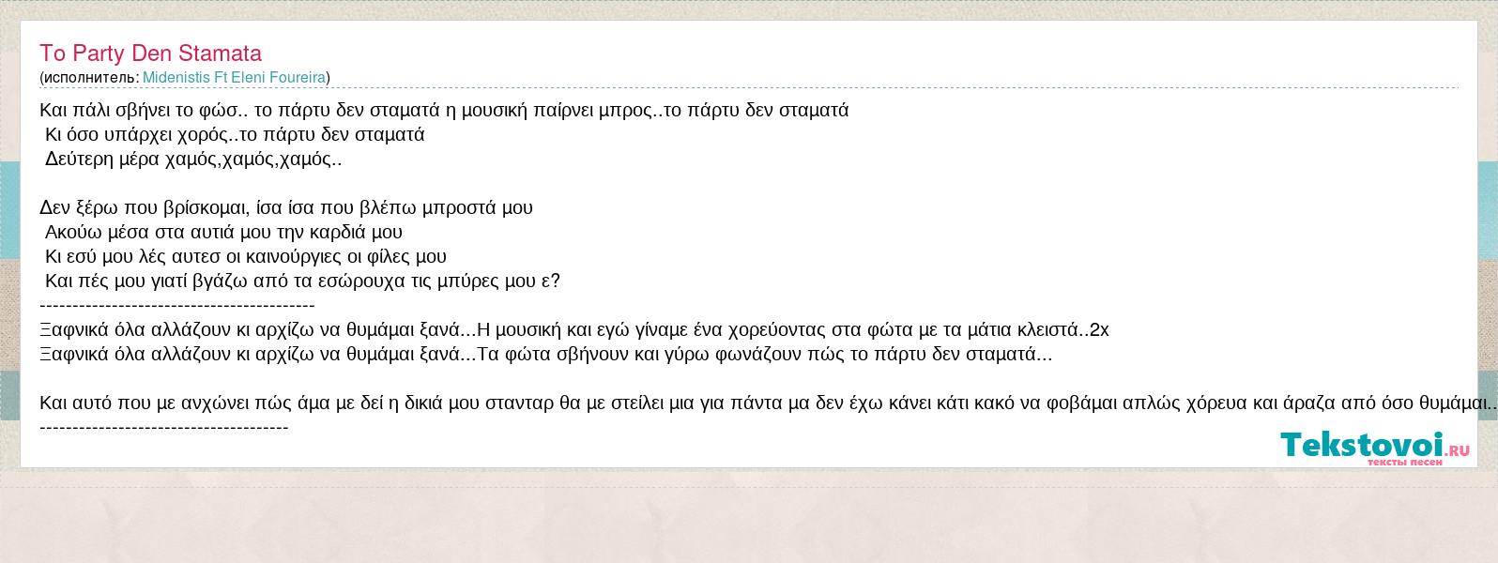This screenshot has height=563, width=1498.
Task: Click the first dashed separator line
Action: click(x=177, y=305)
